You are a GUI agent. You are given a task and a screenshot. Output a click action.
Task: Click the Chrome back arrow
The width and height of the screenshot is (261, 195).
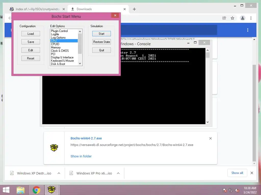10,18
